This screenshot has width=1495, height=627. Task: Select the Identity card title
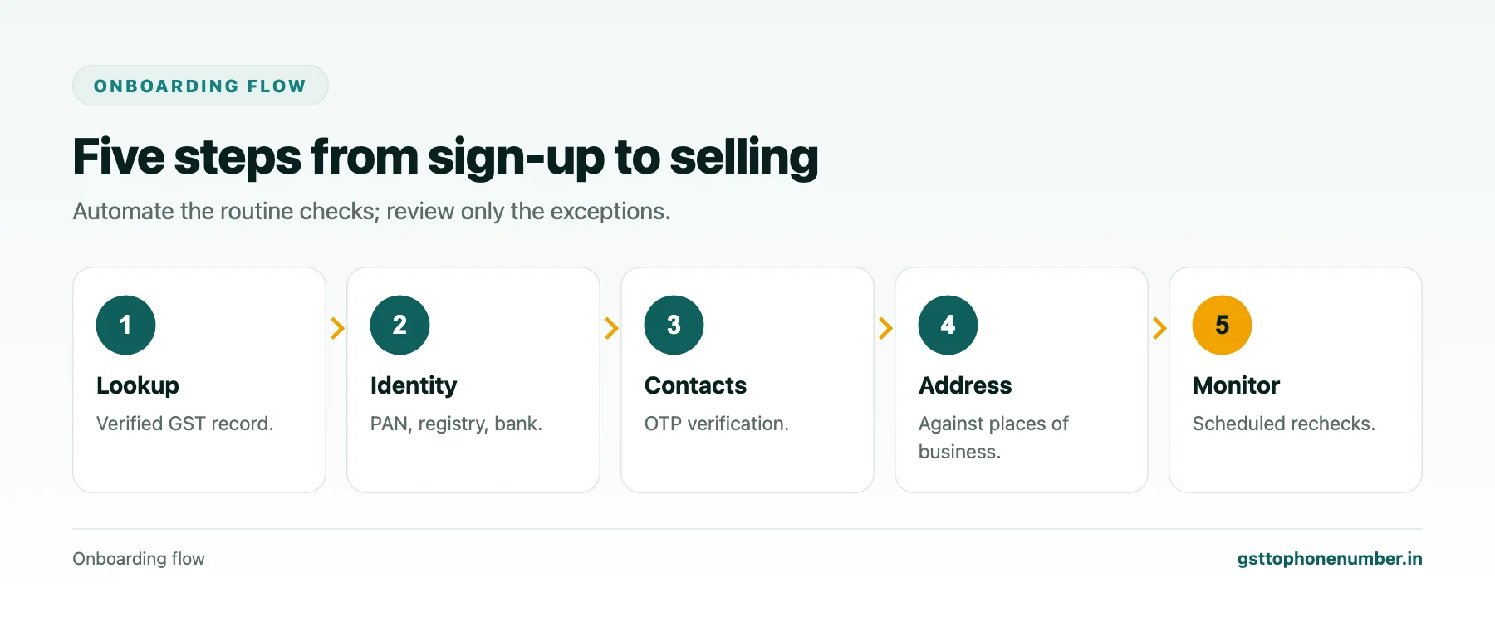(414, 385)
